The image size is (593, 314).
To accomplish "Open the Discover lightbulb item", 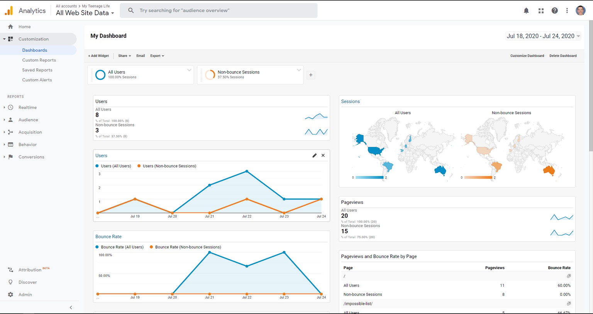I will (x=27, y=282).
